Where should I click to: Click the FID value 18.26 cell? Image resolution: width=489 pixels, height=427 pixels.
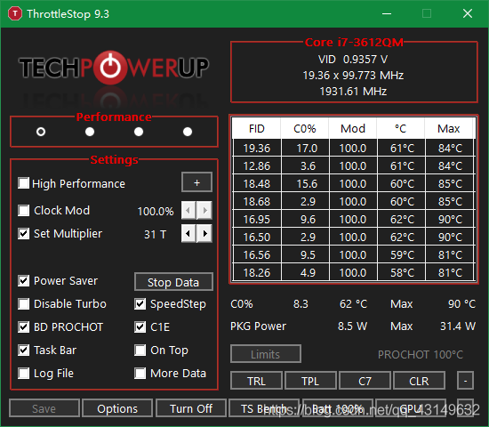click(257, 272)
